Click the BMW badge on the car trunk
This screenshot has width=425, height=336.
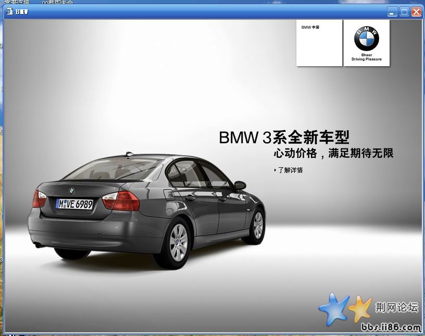coord(71,191)
